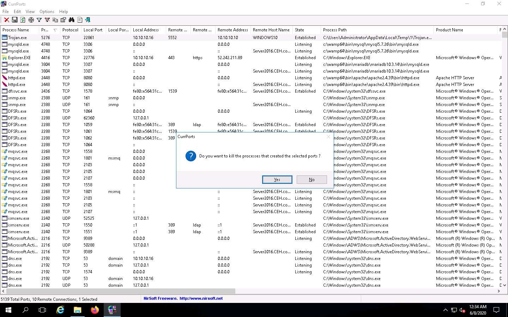Click the Explorer.EXE folder icon in list
Viewport: 508px width, 317px height.
click(x=5, y=57)
